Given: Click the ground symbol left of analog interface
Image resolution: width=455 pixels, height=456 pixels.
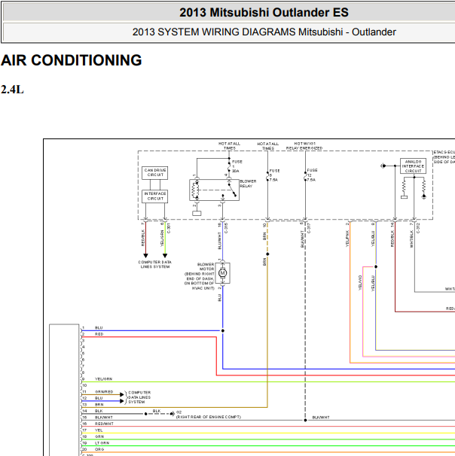Looking at the screenshot, I should coord(383,166).
